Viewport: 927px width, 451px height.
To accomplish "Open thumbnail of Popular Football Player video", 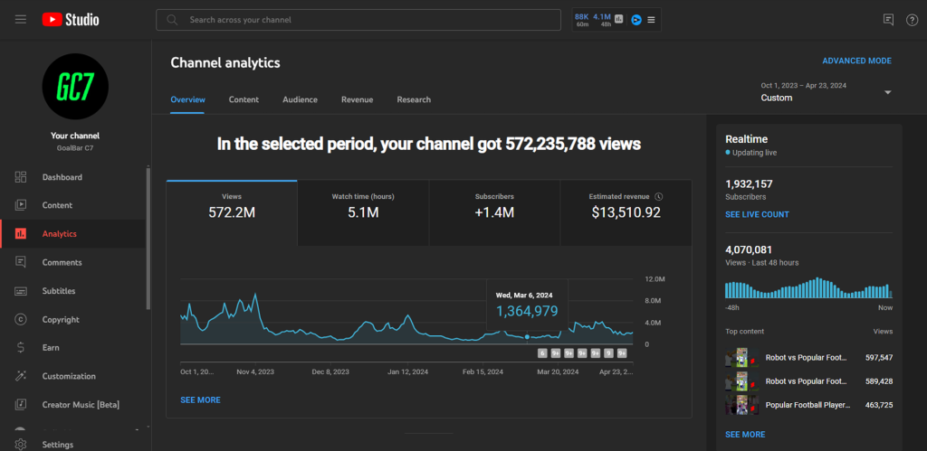I will (742, 405).
